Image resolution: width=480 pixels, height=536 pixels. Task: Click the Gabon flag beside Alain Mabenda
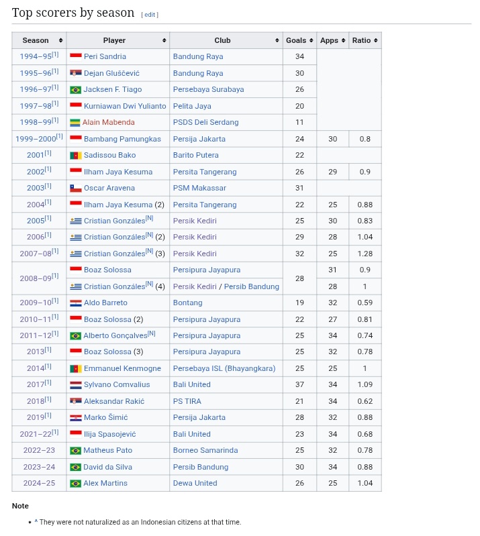click(x=75, y=122)
